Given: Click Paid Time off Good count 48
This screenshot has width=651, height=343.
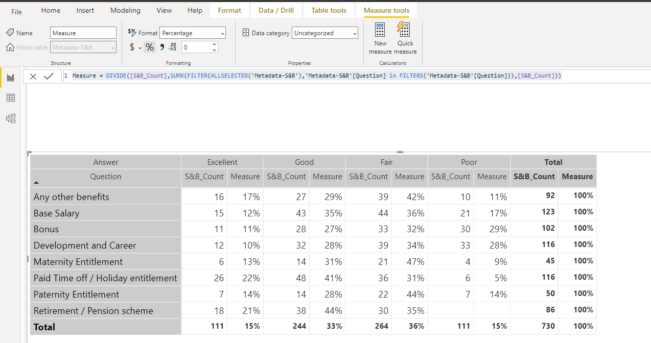Looking at the screenshot, I should tap(300, 278).
